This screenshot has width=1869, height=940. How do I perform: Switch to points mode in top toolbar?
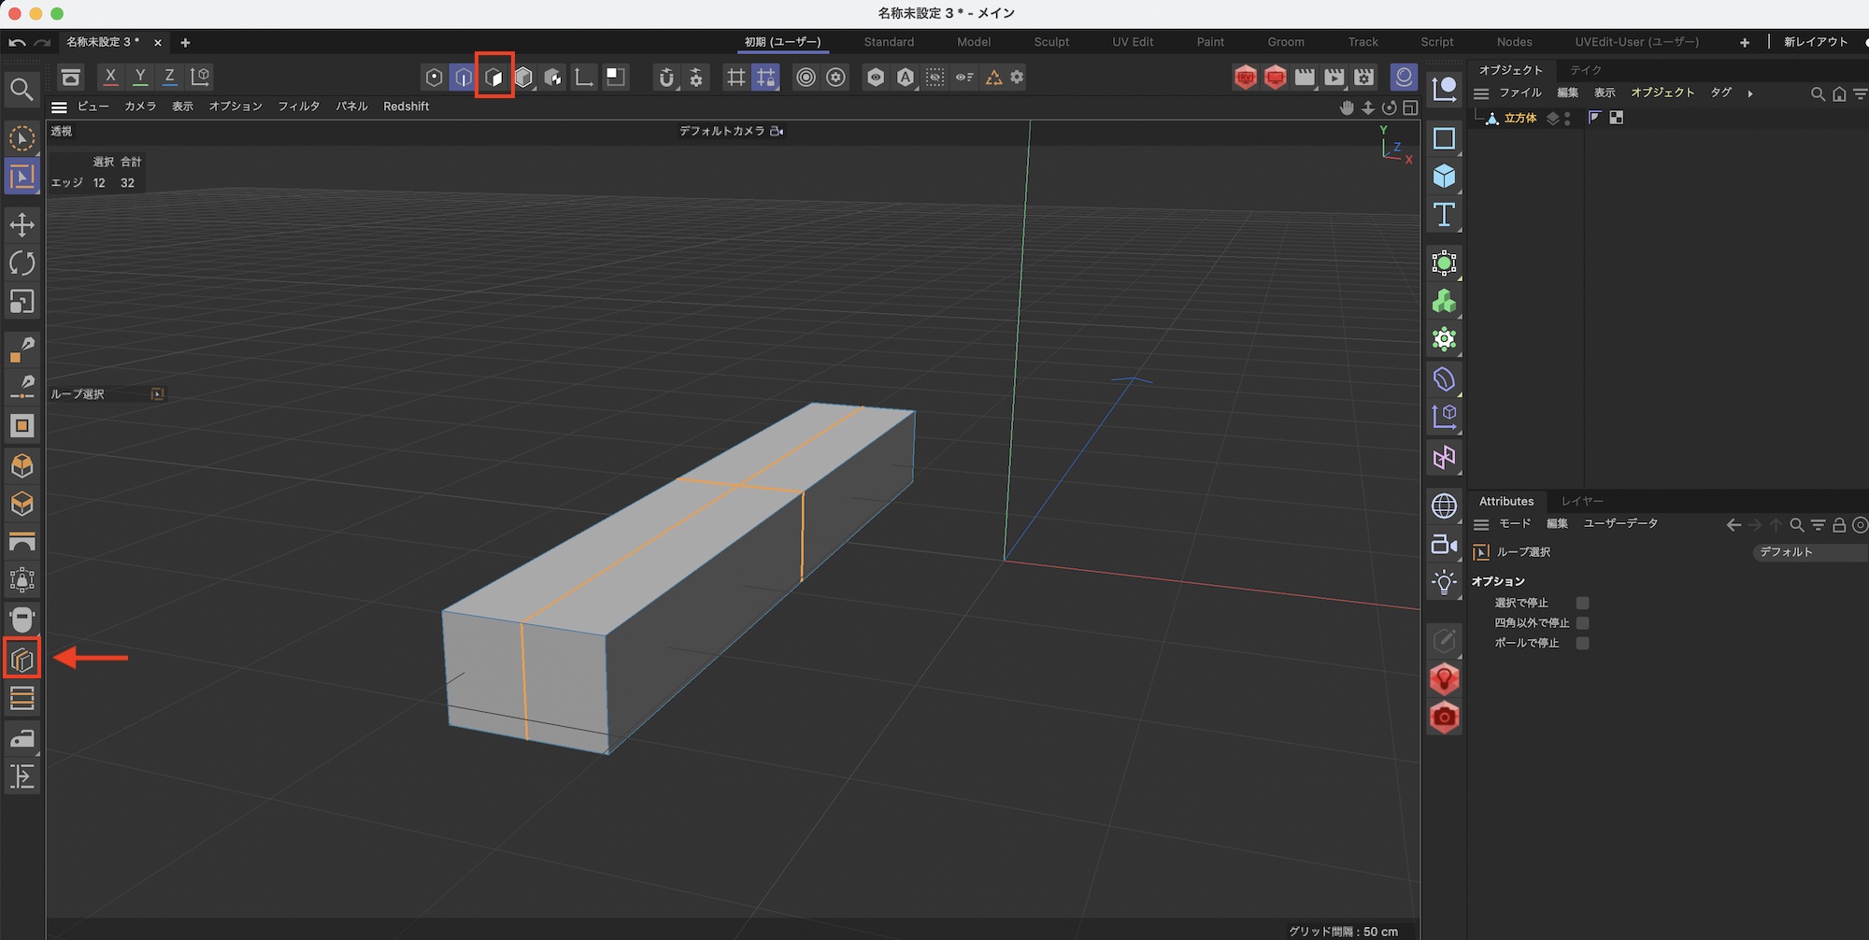[434, 78]
